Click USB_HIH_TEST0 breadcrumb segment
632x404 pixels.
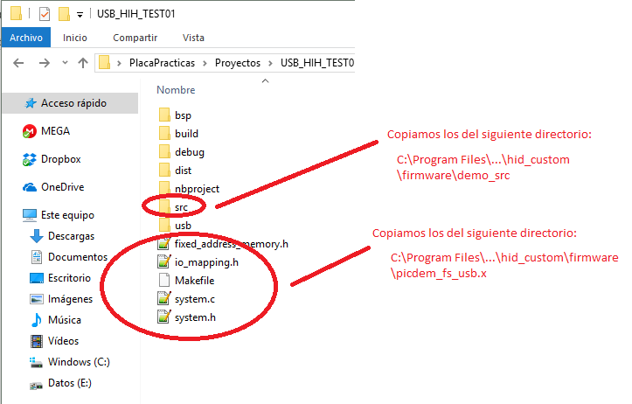(317, 63)
